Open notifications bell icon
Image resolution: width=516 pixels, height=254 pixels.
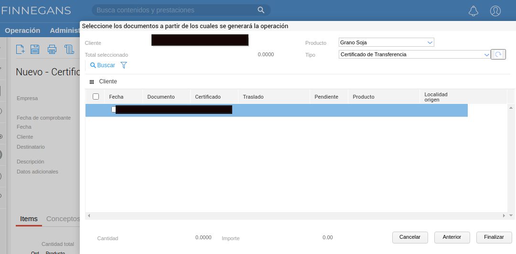coord(473,11)
